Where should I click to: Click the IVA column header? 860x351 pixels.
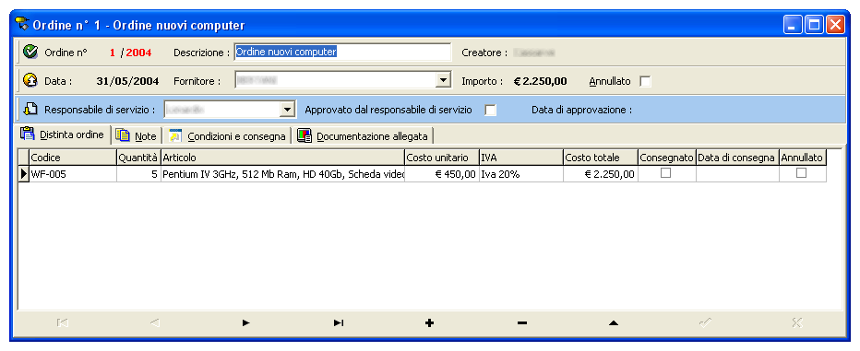click(x=521, y=158)
